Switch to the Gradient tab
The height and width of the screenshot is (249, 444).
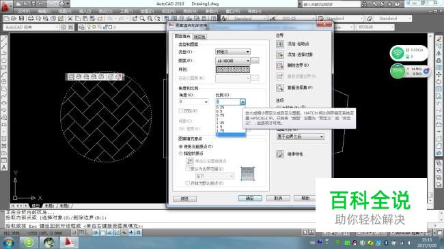coord(199,37)
